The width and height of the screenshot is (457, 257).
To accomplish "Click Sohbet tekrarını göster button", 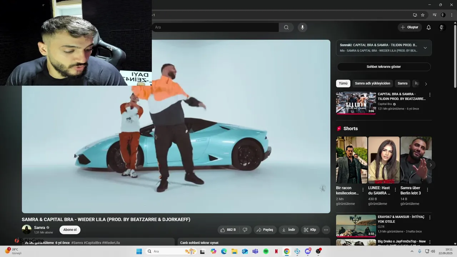I will (384, 67).
